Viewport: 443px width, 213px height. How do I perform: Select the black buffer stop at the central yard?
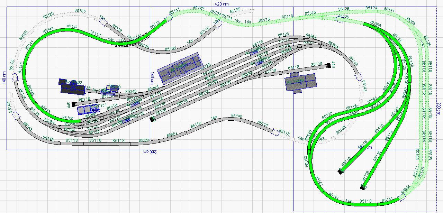tap(152, 119)
